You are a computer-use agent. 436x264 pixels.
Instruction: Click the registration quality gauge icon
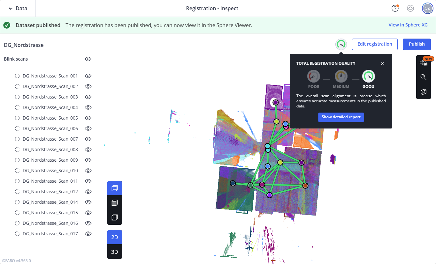341,44
